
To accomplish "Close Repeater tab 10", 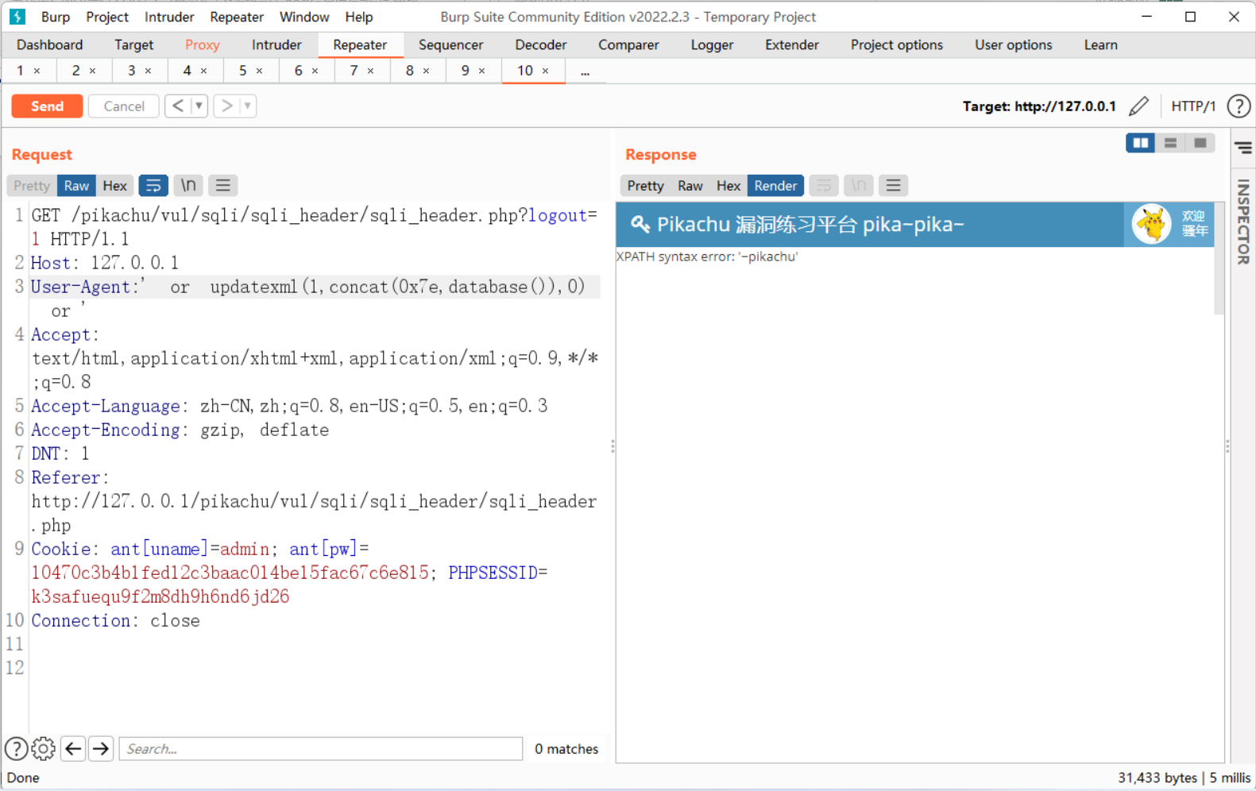I will coord(545,71).
